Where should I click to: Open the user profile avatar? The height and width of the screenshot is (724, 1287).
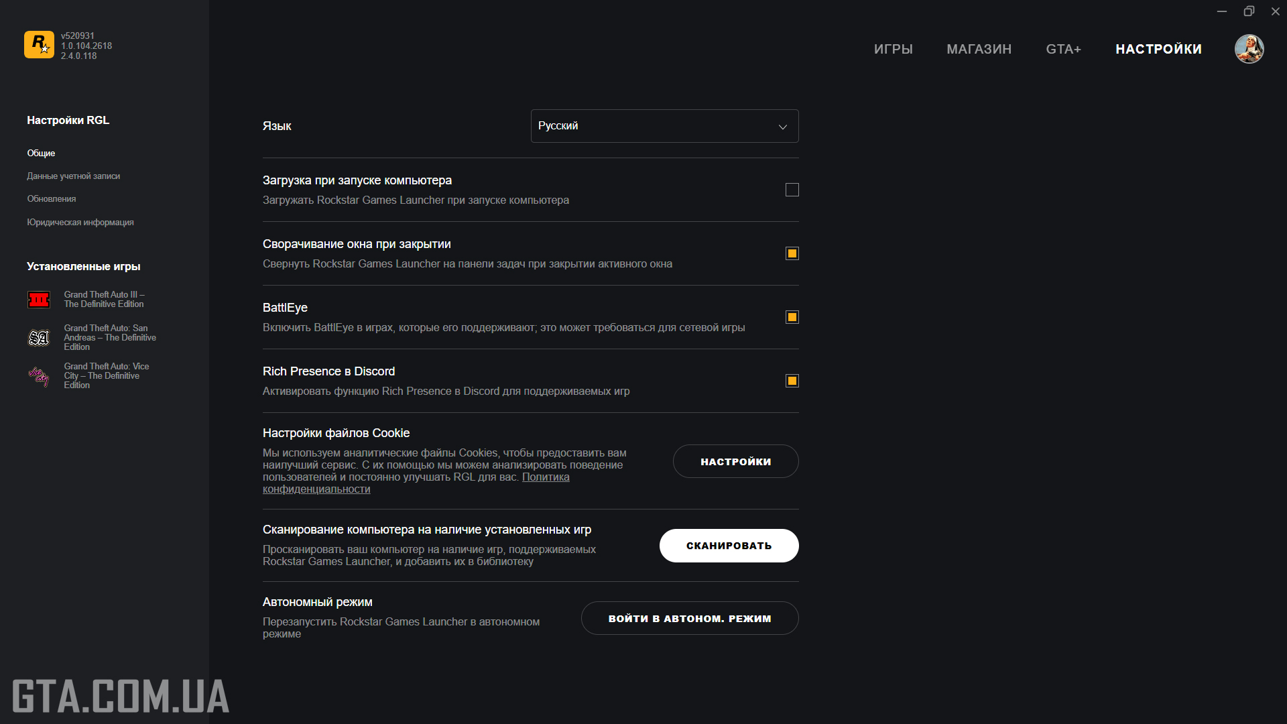pyautogui.click(x=1249, y=49)
